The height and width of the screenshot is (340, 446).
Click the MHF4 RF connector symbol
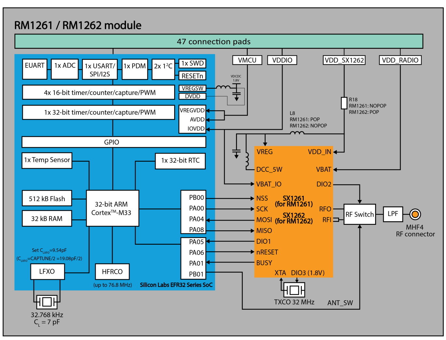click(415, 214)
